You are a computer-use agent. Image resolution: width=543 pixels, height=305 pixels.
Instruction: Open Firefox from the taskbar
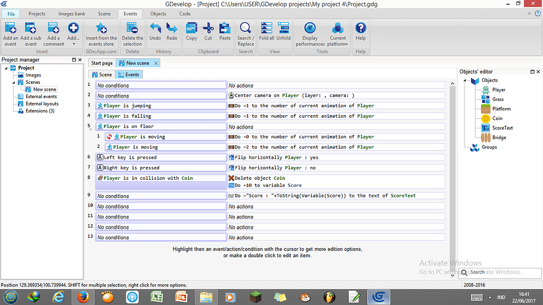[x=83, y=298]
